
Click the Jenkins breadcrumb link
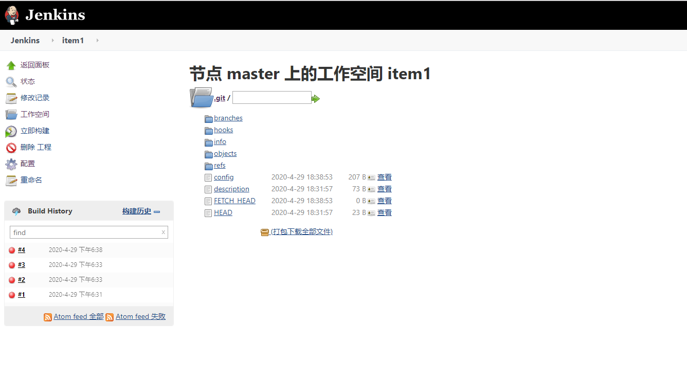click(x=25, y=41)
